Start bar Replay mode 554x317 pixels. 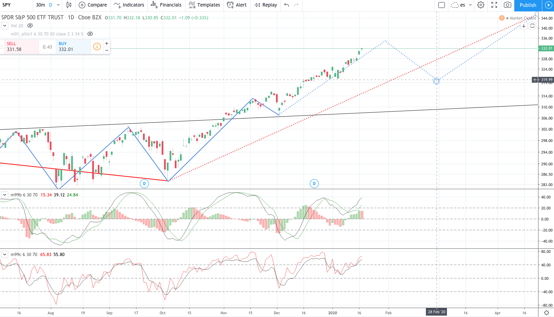[266, 5]
